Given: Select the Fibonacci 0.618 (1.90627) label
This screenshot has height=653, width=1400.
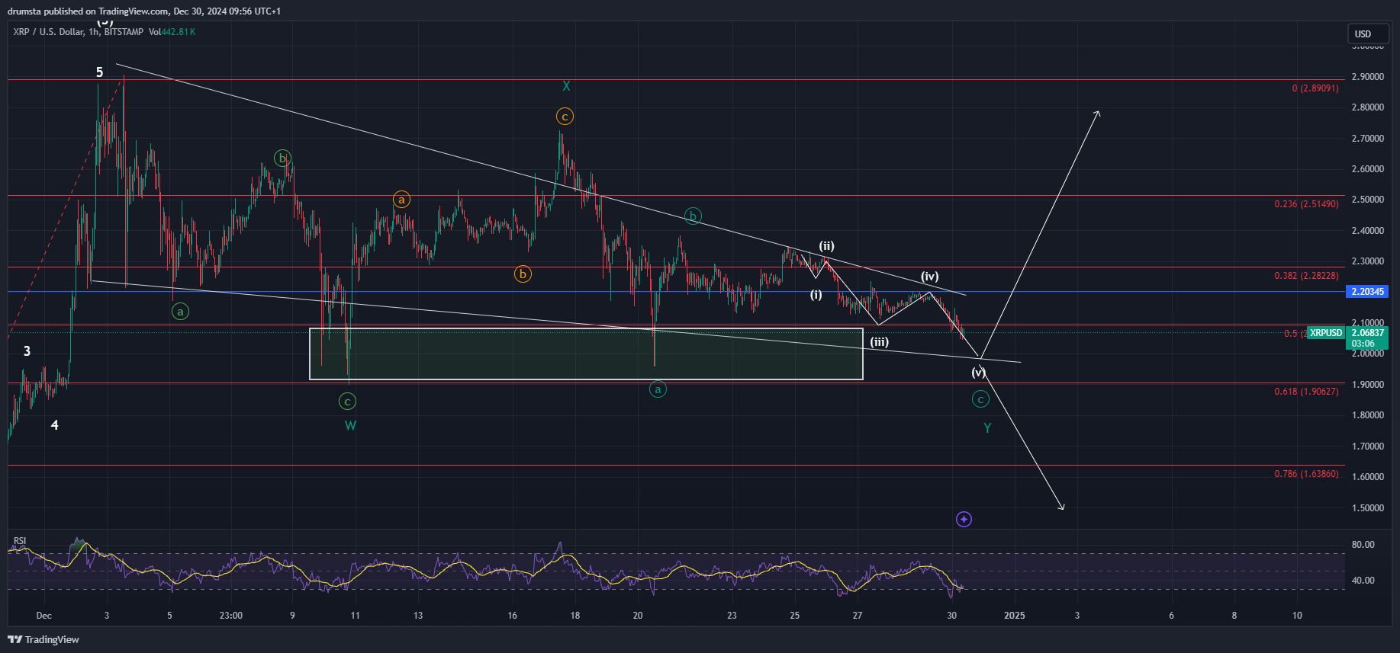Looking at the screenshot, I should pos(1306,392).
